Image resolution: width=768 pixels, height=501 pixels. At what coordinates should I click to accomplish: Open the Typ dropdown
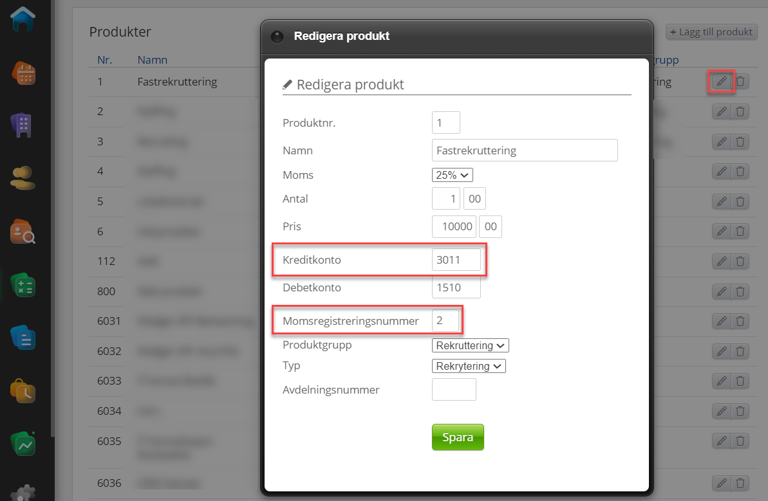(469, 366)
